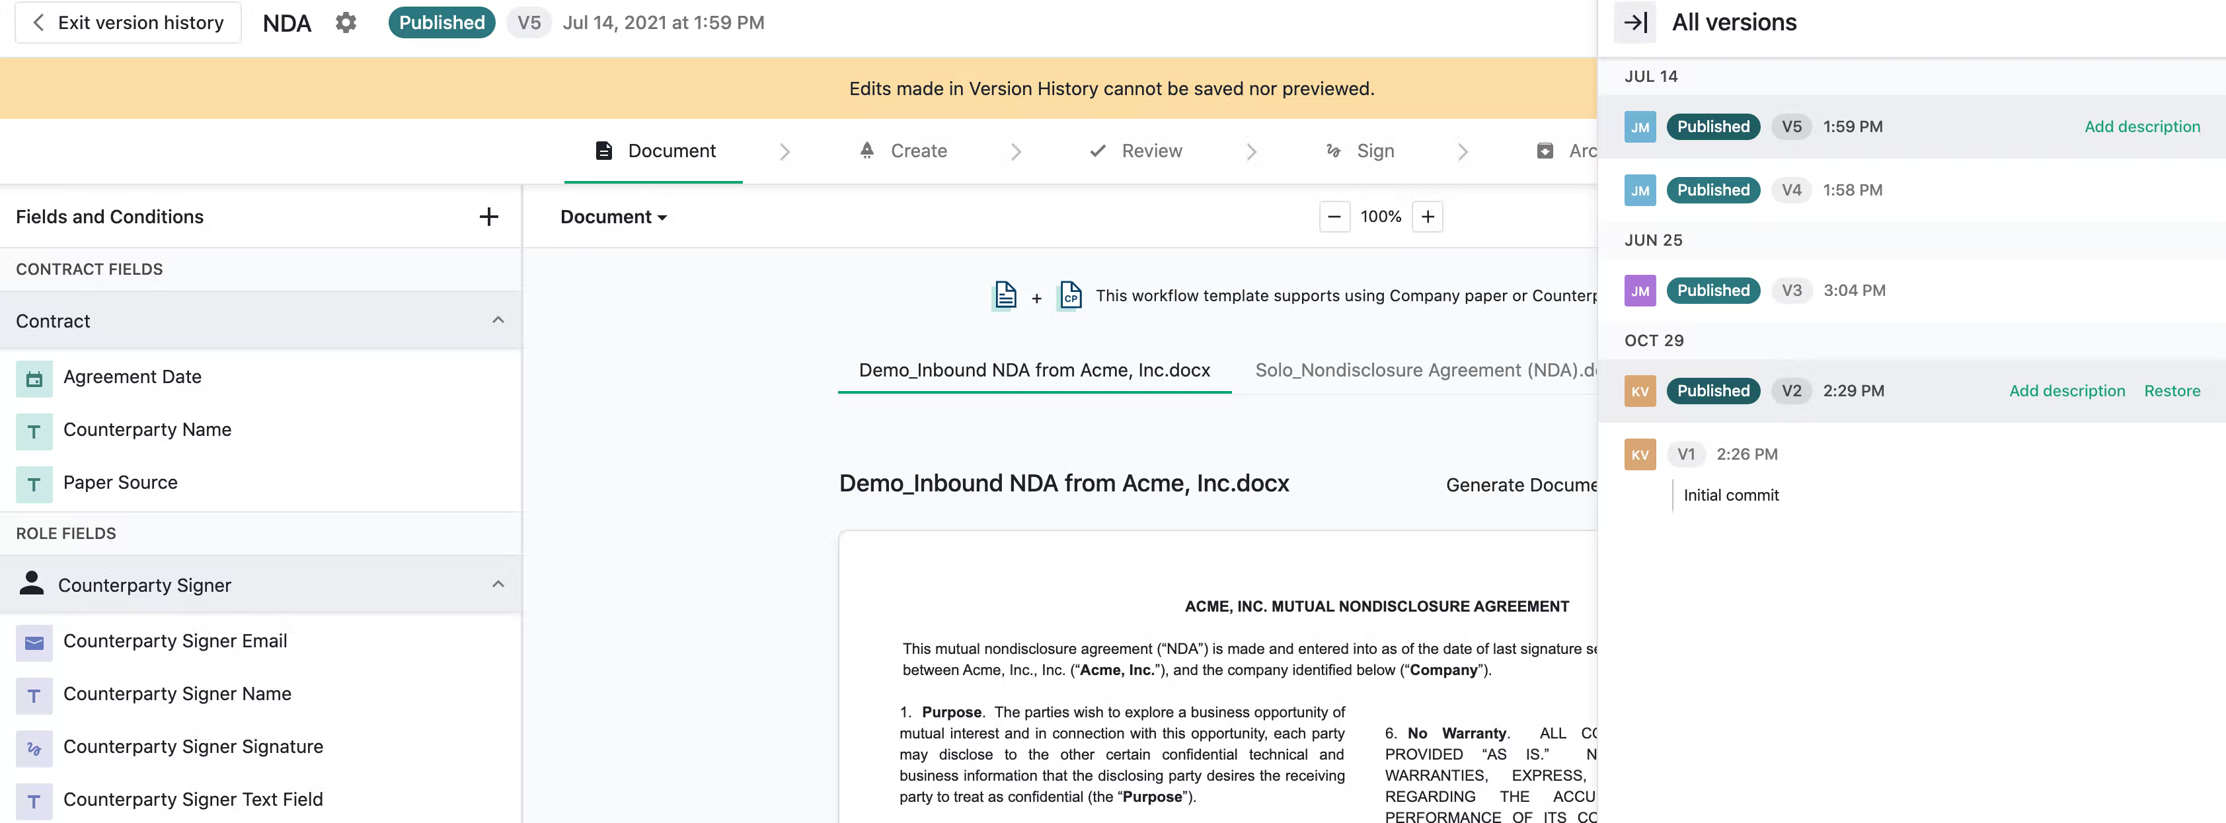Zoom out with minus button
The height and width of the screenshot is (823, 2226).
[1333, 217]
